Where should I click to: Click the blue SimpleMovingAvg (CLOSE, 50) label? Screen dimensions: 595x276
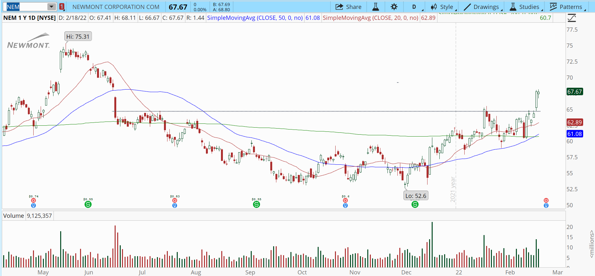coord(255,18)
